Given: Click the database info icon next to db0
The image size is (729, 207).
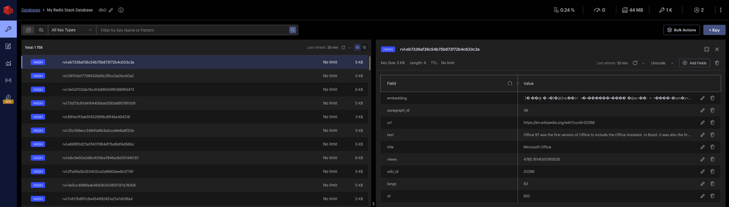Looking at the screenshot, I should pyautogui.click(x=121, y=10).
